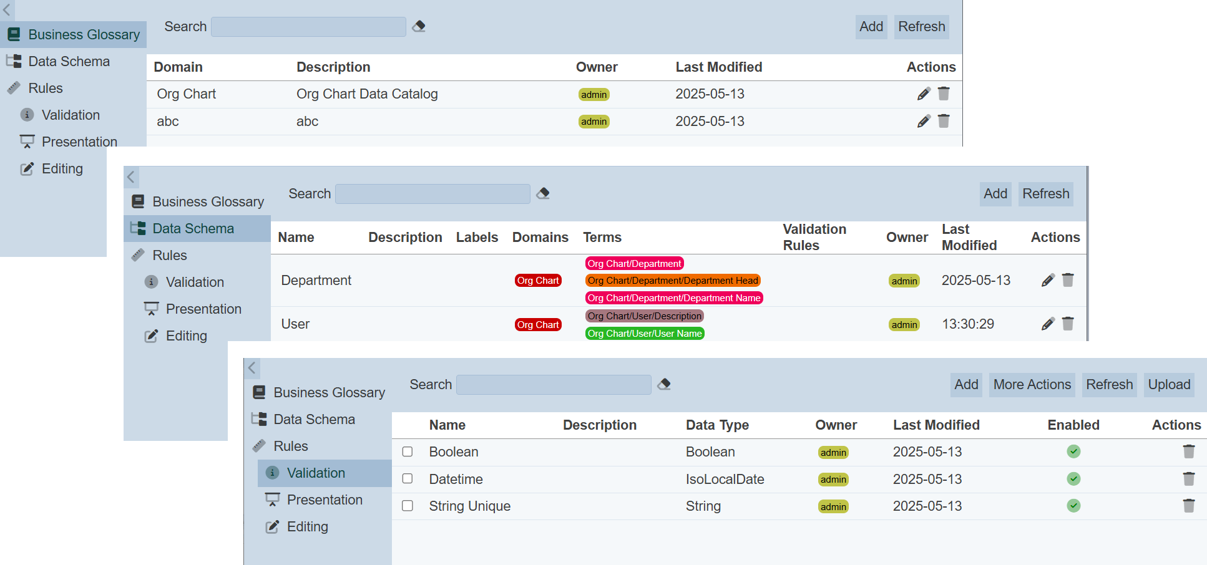Screen dimensions: 1207x565
Task: Click the edit pencil for Org Chart domain
Action: pos(924,94)
